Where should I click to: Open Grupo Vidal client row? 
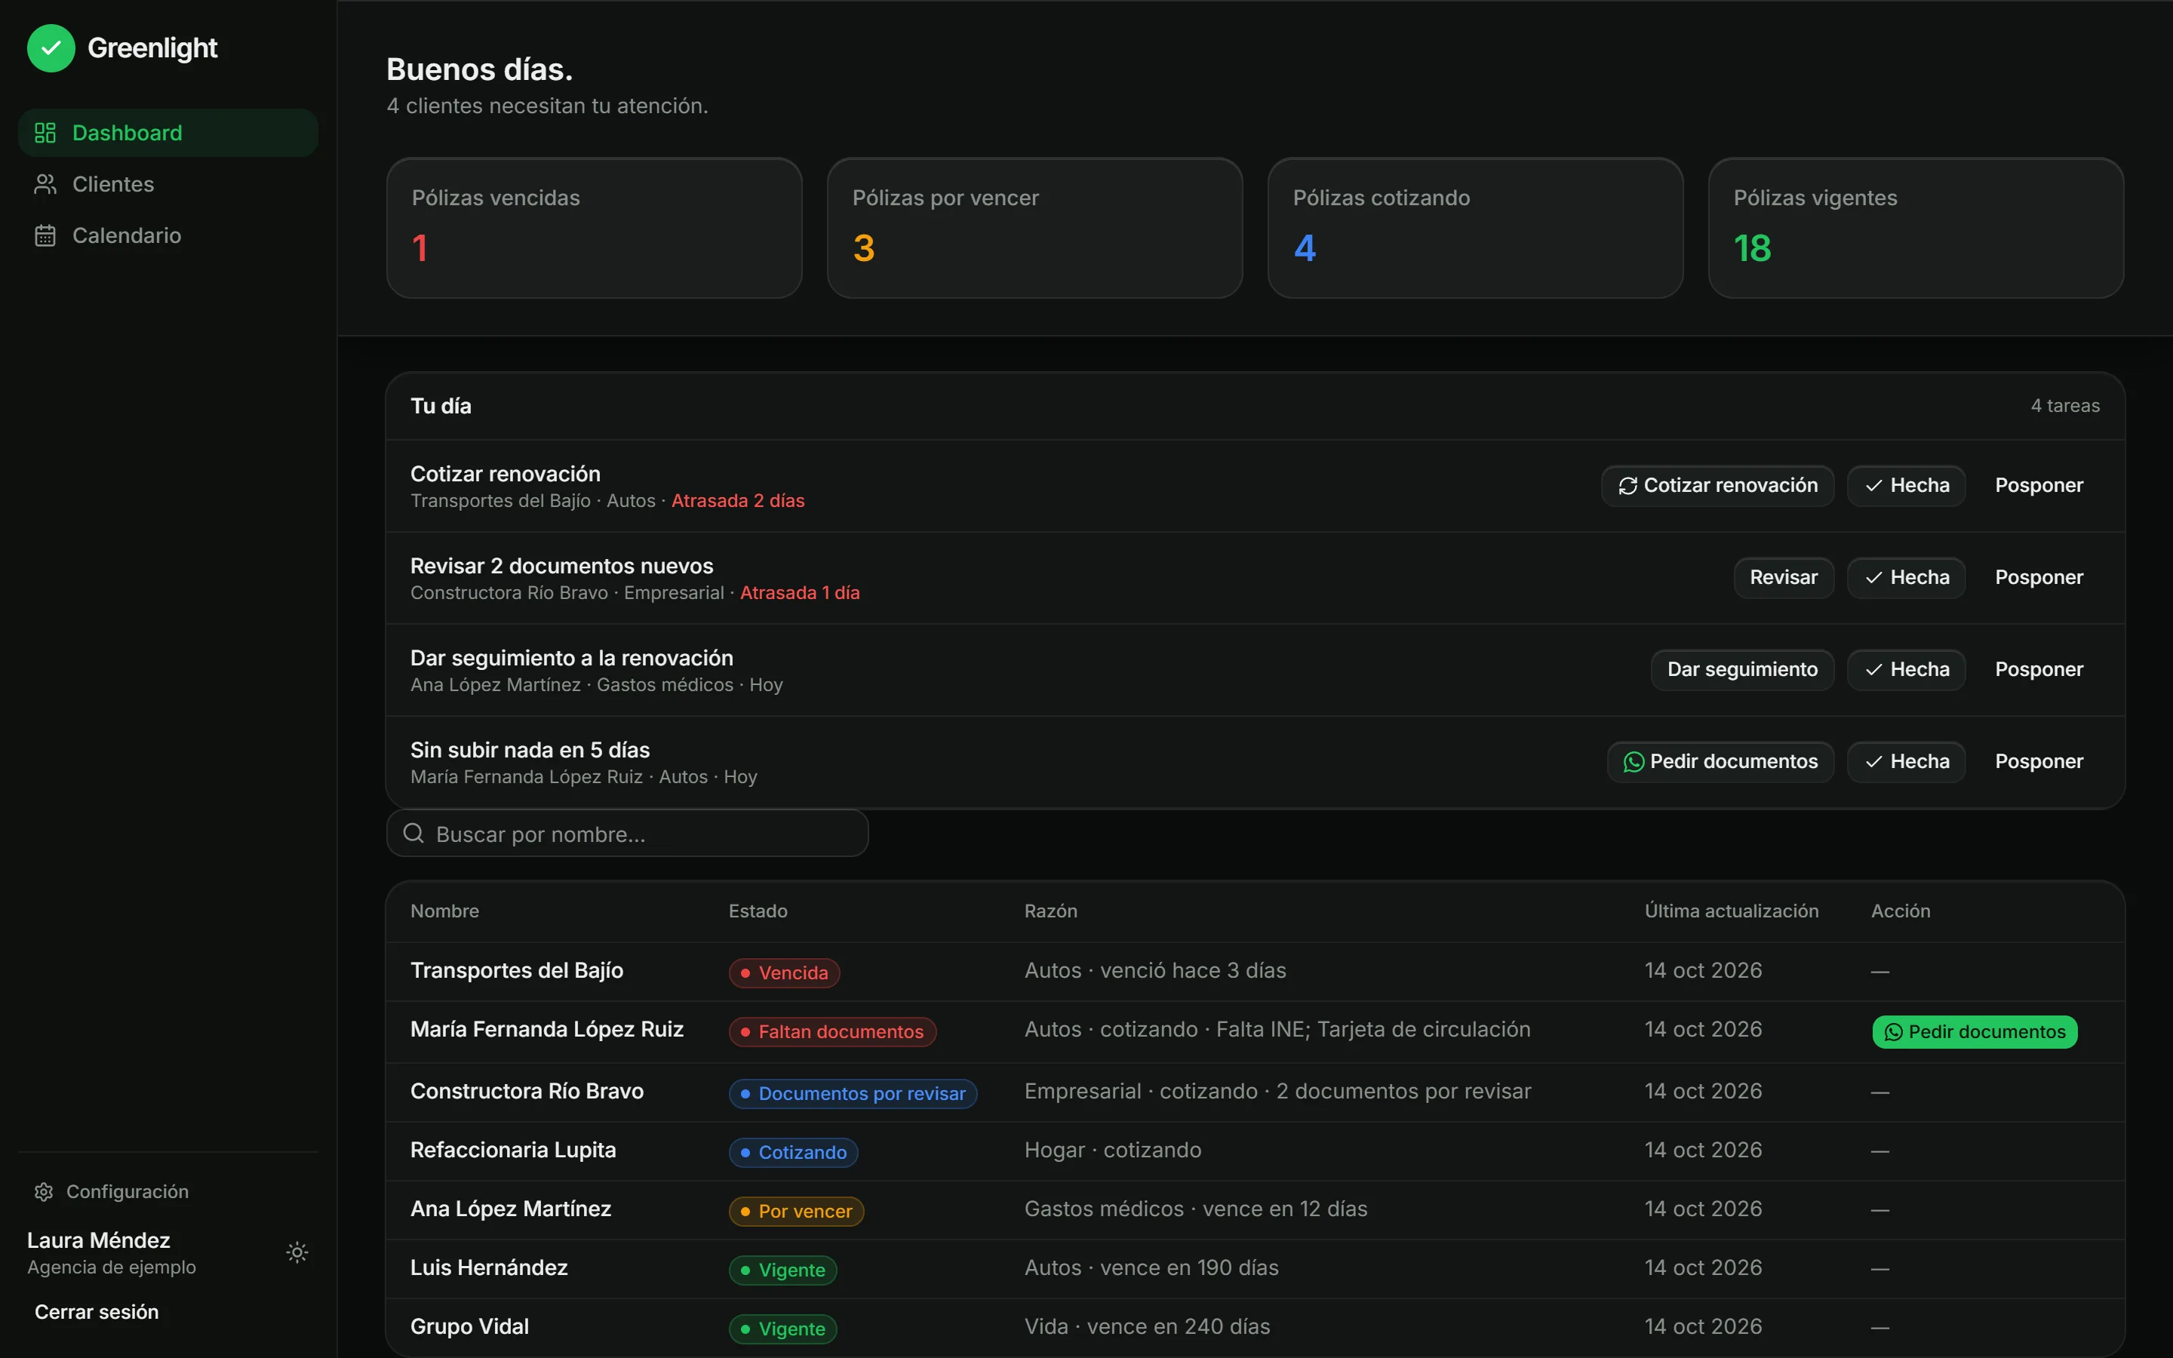1255,1328
